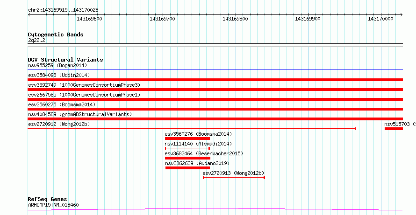The image size is (416, 215).
Task: Click the chr2:143169515..143170028 coordinates label
Action: point(63,10)
